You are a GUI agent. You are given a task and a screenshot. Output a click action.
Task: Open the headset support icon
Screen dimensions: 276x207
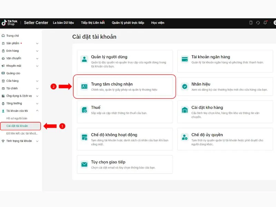coord(258,22)
